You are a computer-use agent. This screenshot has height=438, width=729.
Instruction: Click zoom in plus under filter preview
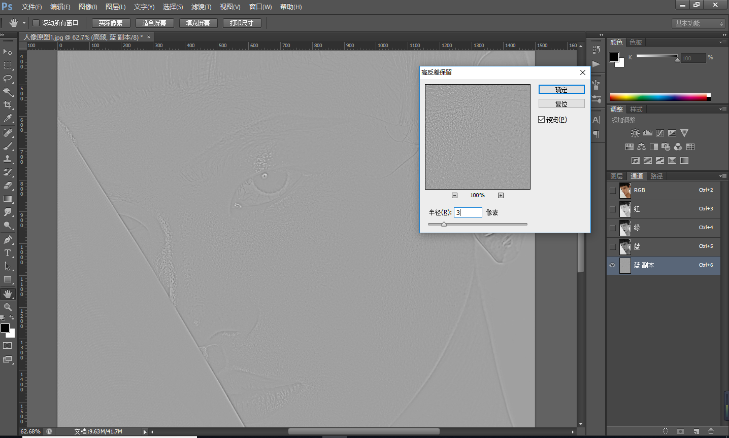(501, 196)
